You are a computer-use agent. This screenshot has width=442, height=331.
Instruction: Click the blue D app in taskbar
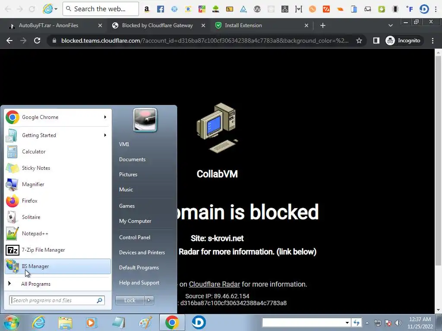point(199,322)
